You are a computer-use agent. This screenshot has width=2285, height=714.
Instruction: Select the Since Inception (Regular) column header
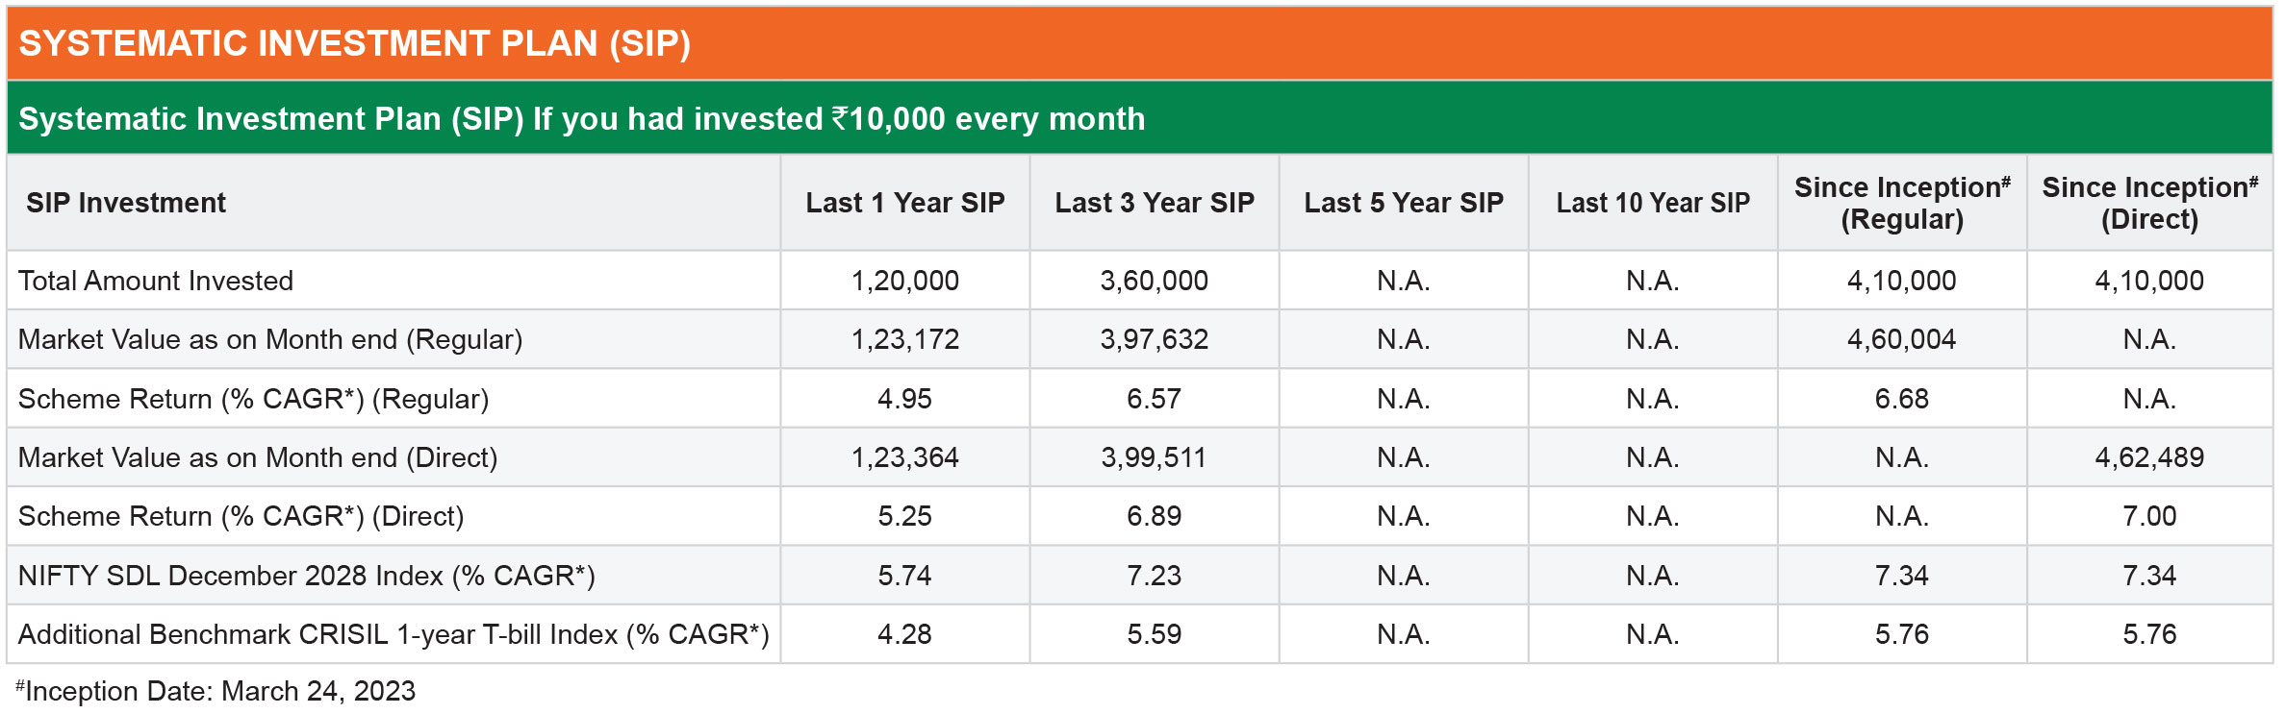1902,203
